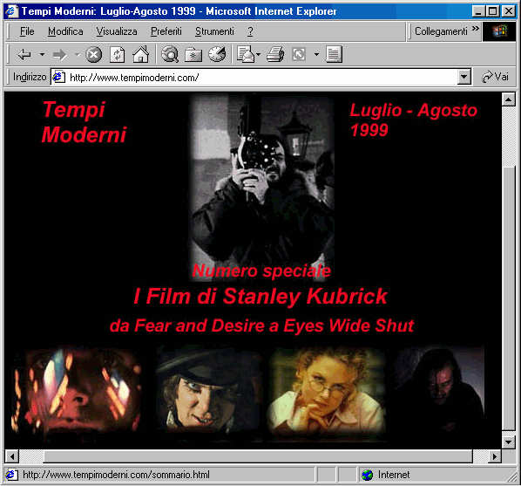Open the Favorites folder icon

pos(193,55)
